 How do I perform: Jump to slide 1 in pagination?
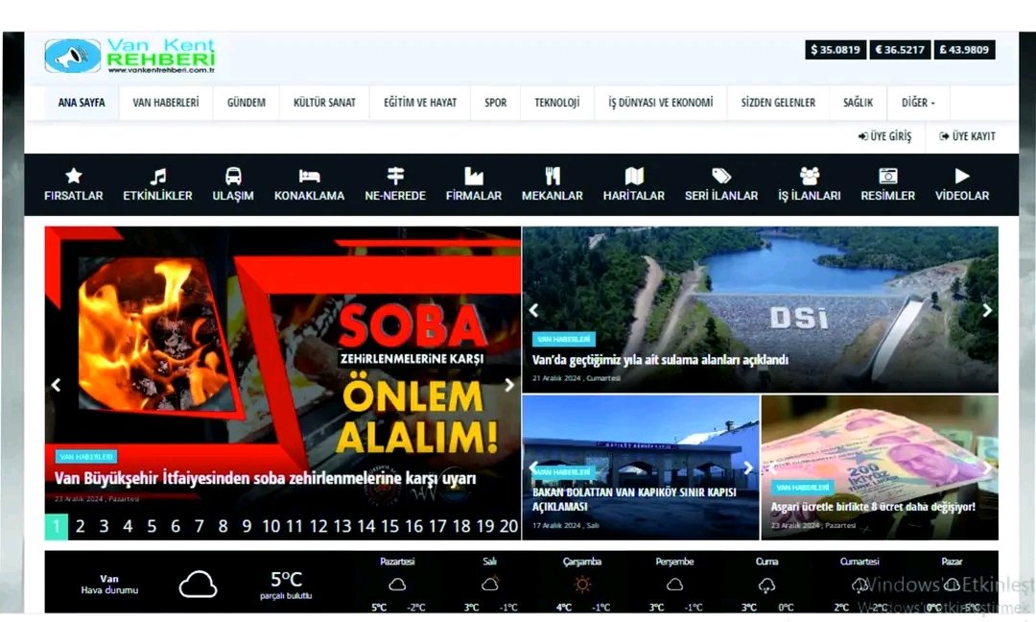coord(57,526)
